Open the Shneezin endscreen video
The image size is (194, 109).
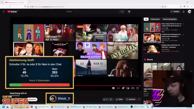click(x=60, y=49)
